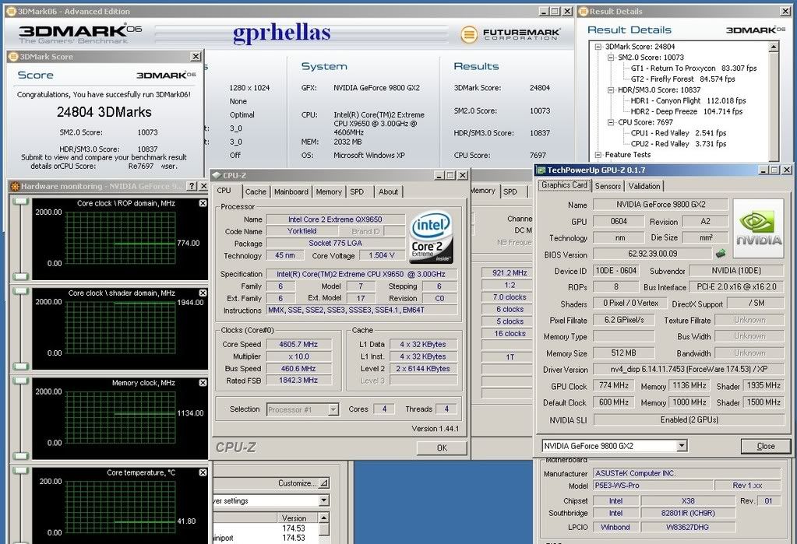Image resolution: width=797 pixels, height=544 pixels.
Task: Click the GPU Clock 774 MHz field
Action: (614, 385)
